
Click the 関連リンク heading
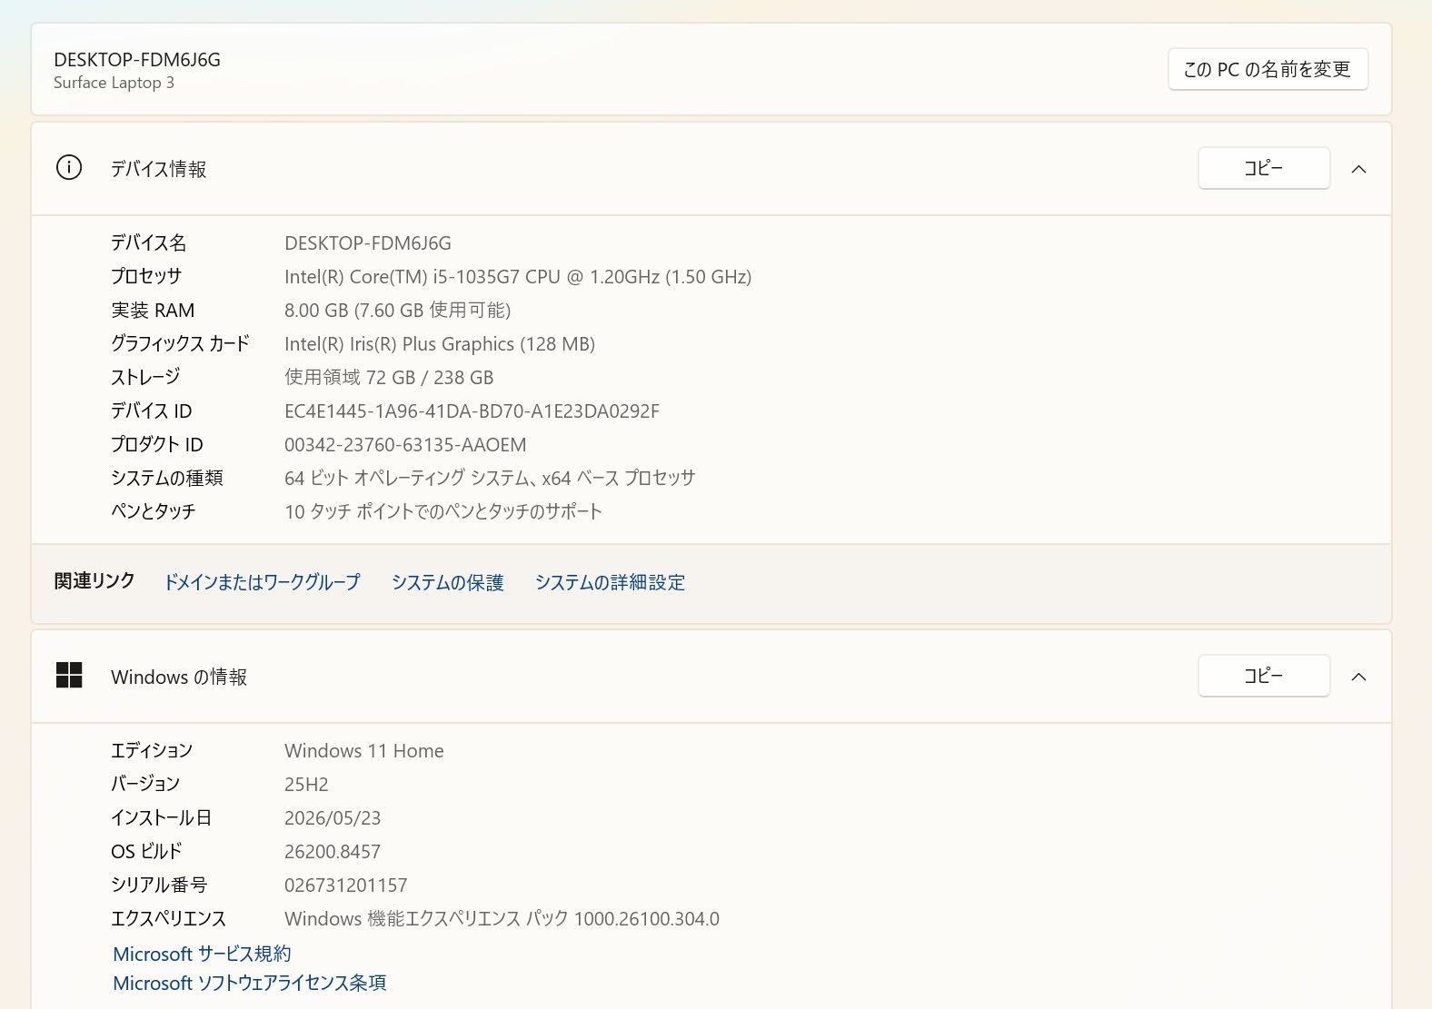[x=94, y=581]
